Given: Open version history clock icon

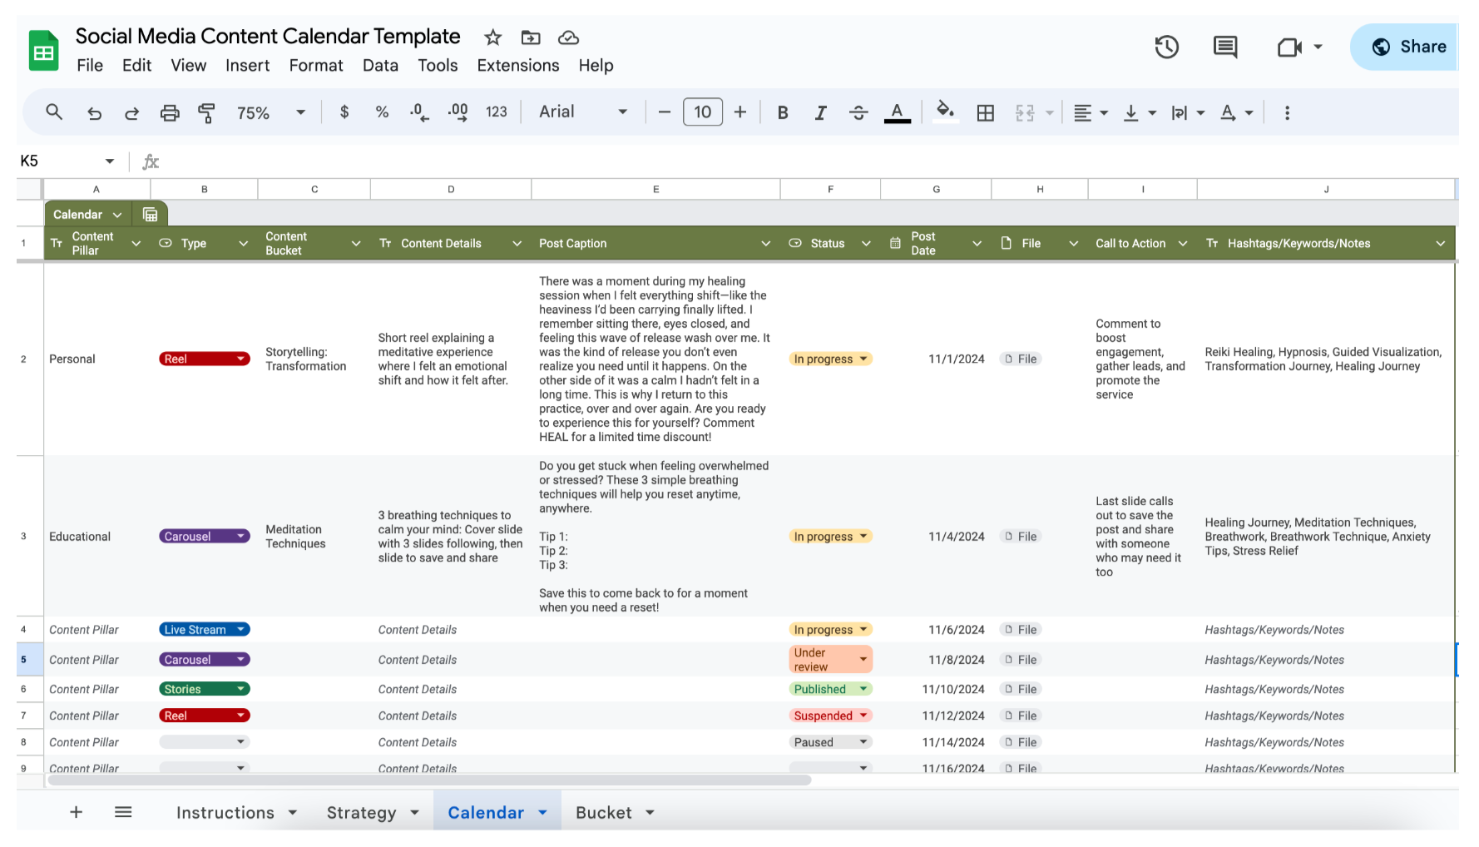Looking at the screenshot, I should click(1167, 47).
